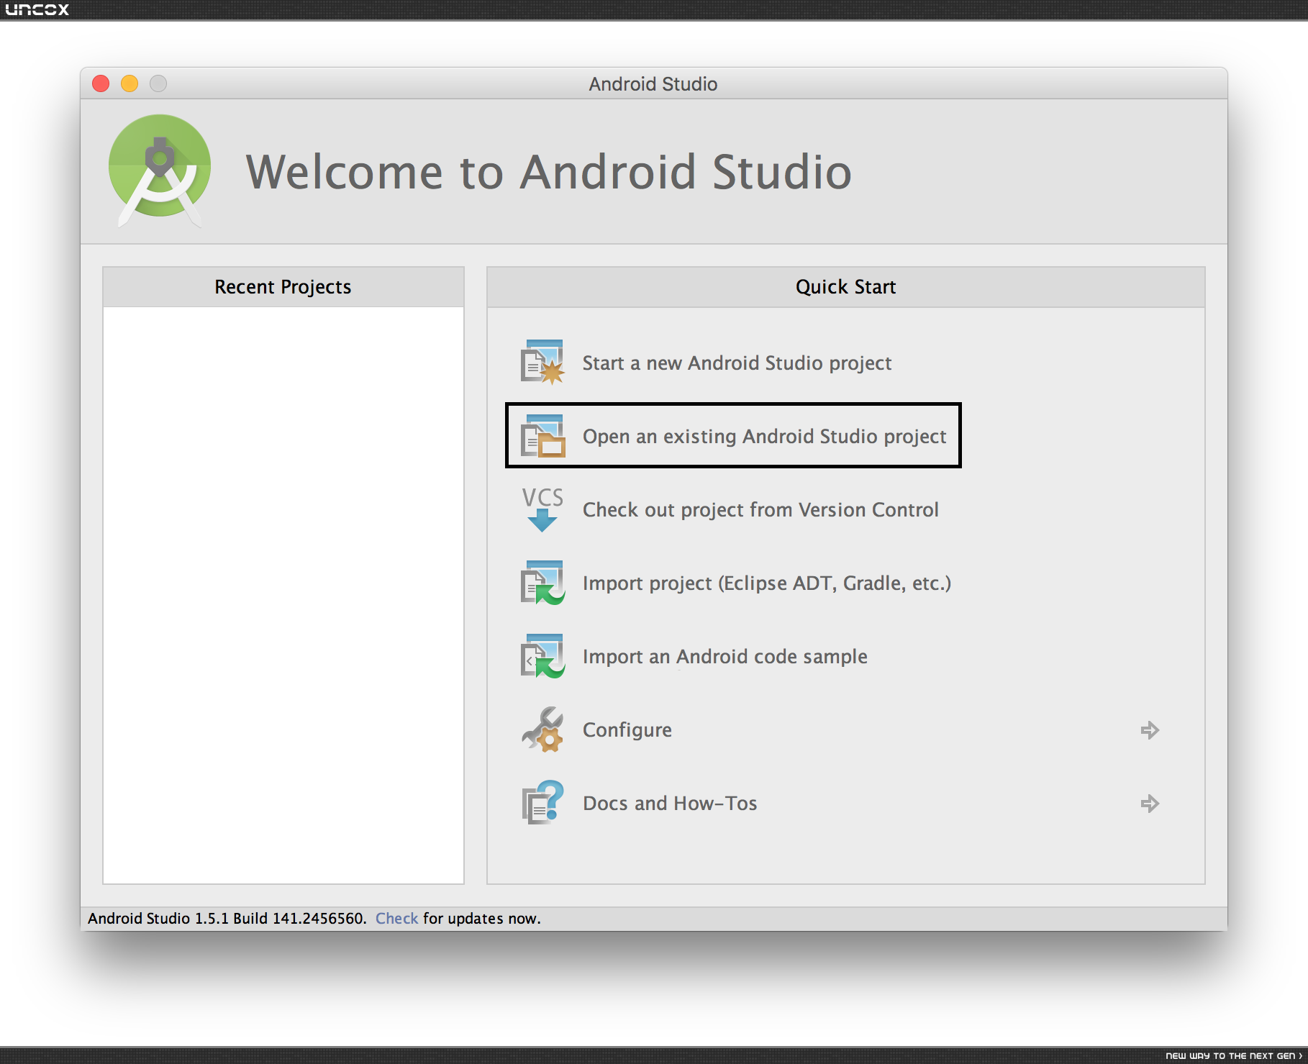Click the Configure wrench and gear icon
This screenshot has width=1308, height=1064.
coord(542,729)
